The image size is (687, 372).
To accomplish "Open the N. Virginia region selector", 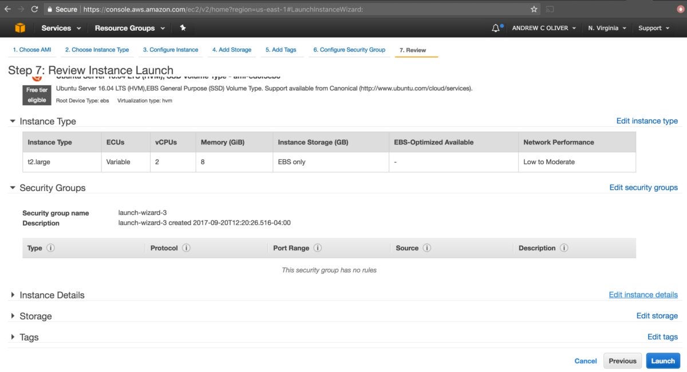I will point(607,28).
